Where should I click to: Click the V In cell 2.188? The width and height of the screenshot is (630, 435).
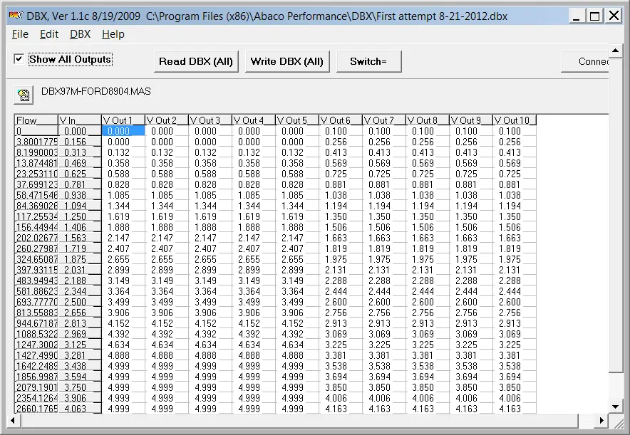[x=80, y=281]
